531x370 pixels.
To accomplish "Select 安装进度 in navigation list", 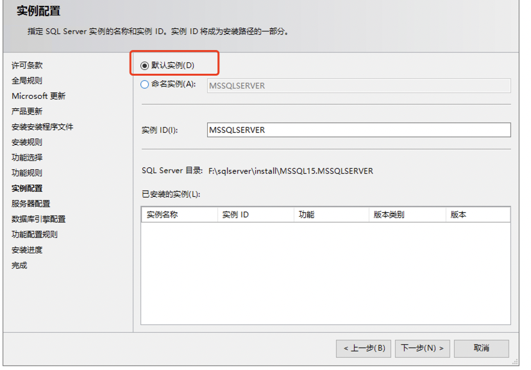I will pyautogui.click(x=27, y=250).
